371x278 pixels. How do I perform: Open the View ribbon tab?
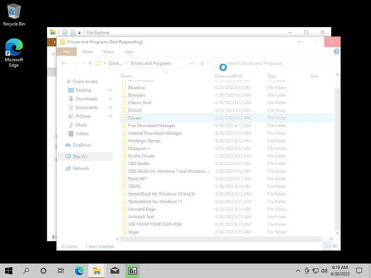[x=129, y=52]
